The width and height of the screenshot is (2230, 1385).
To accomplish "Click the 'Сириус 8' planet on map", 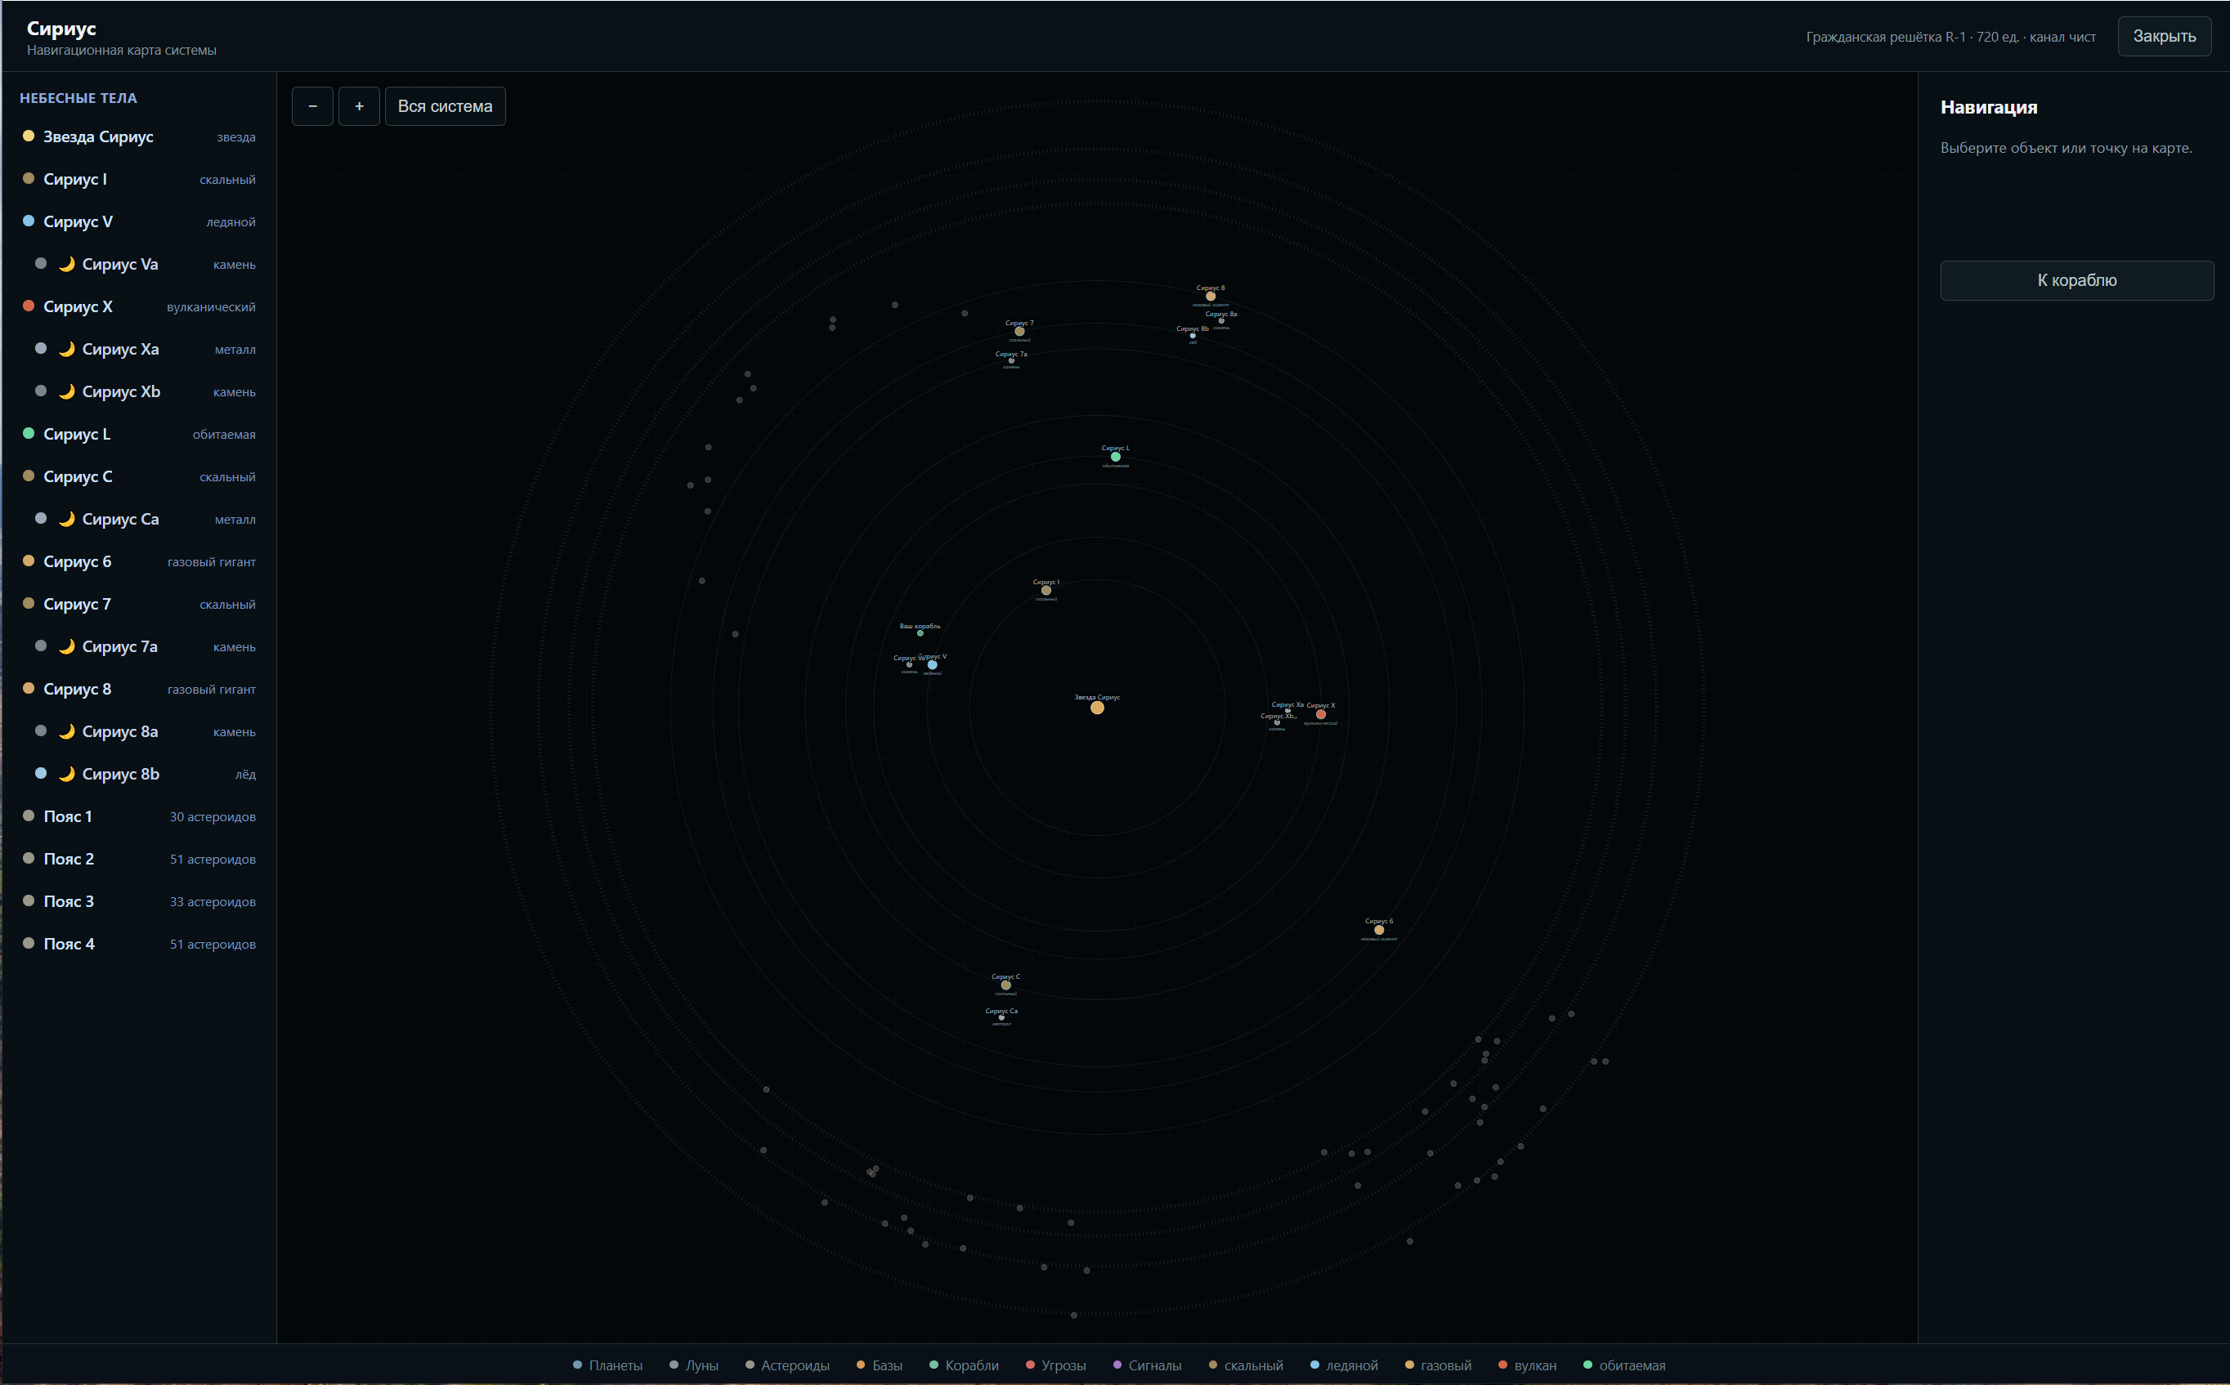I will tap(1211, 296).
